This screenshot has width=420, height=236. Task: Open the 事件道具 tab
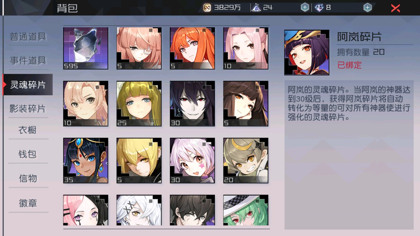coord(28,60)
